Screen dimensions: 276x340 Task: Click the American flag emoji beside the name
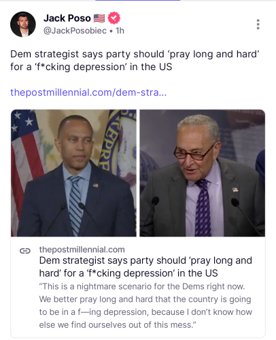(99, 18)
